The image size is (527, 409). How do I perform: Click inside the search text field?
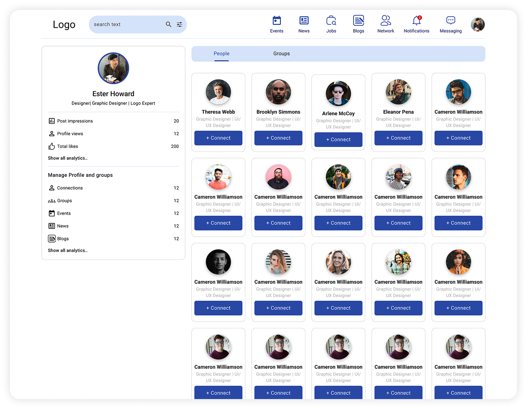point(127,24)
